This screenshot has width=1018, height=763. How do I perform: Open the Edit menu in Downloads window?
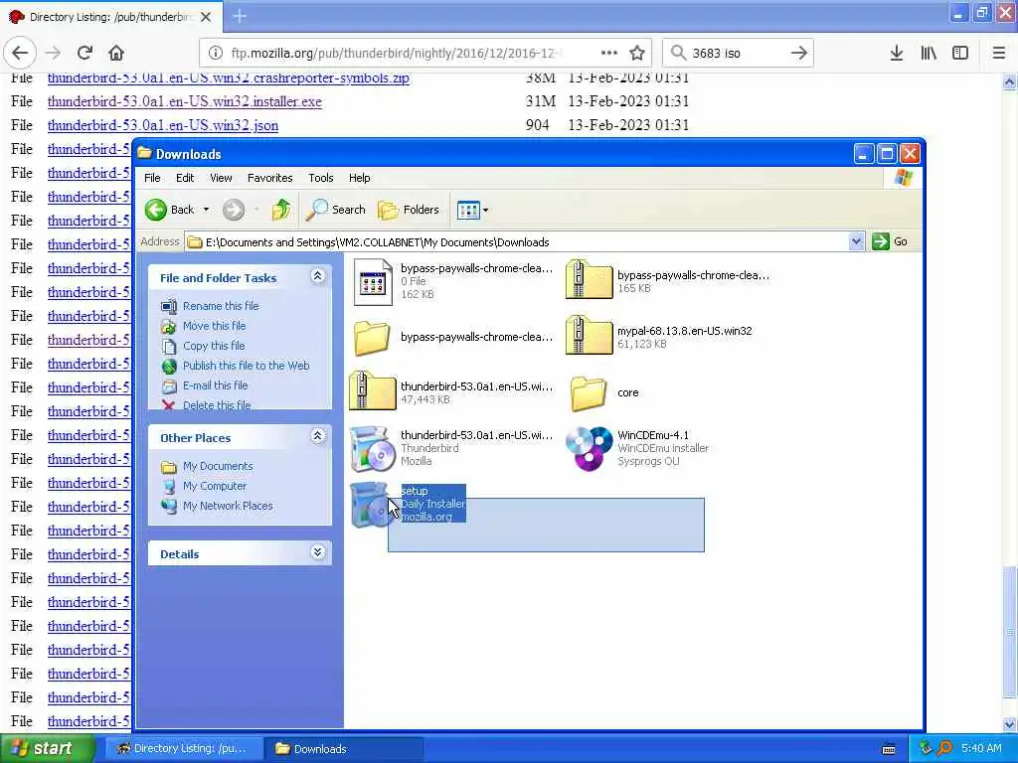[185, 178]
